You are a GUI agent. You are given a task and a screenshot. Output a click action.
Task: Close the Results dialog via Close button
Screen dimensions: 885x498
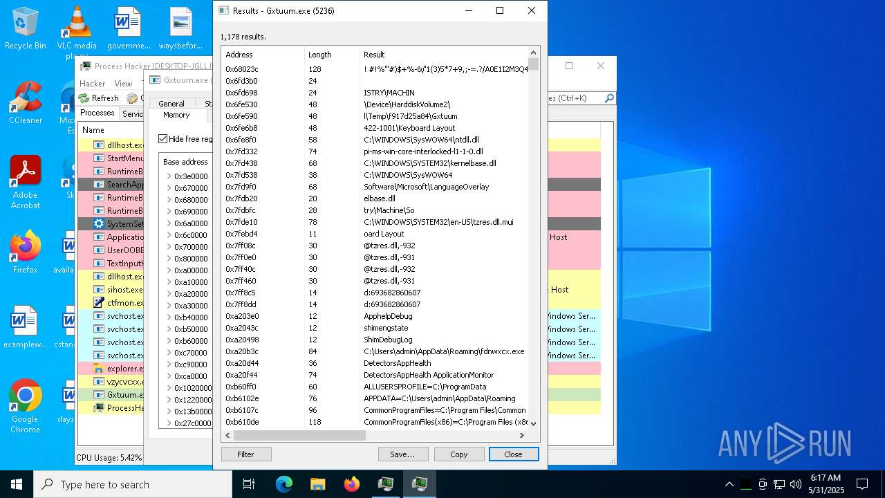tap(513, 454)
